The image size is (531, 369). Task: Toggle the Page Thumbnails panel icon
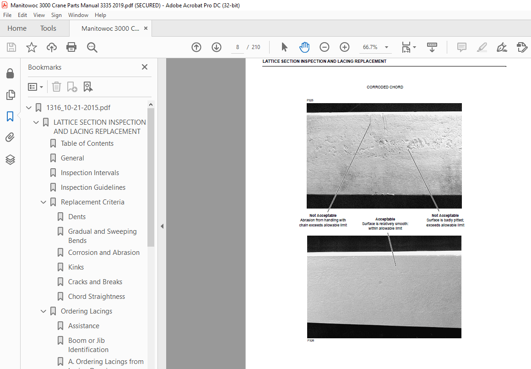[x=10, y=95]
